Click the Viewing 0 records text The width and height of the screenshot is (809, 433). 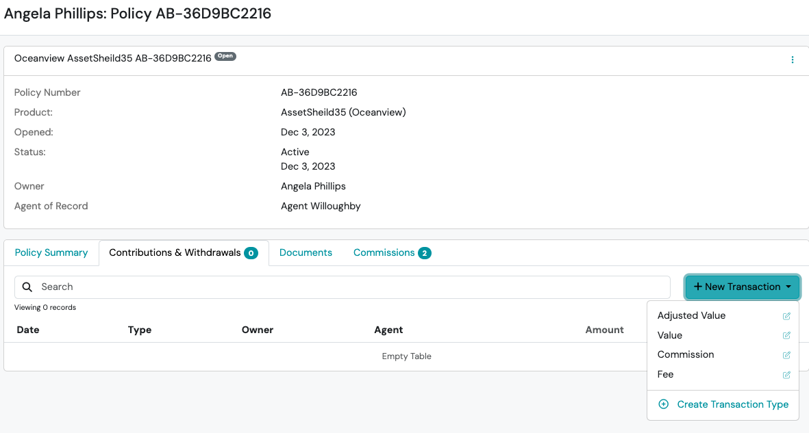tap(45, 307)
